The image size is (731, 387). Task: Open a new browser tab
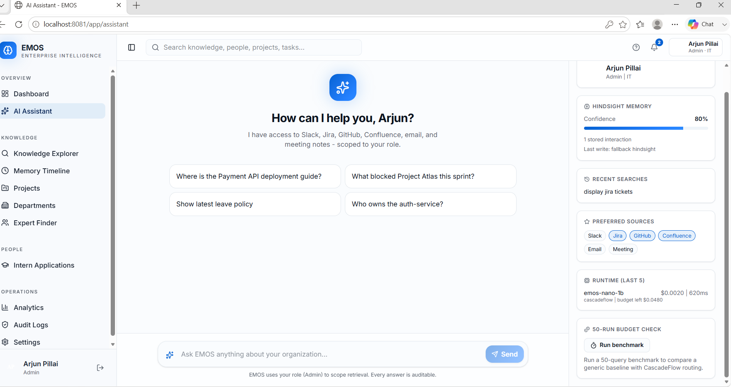136,5
